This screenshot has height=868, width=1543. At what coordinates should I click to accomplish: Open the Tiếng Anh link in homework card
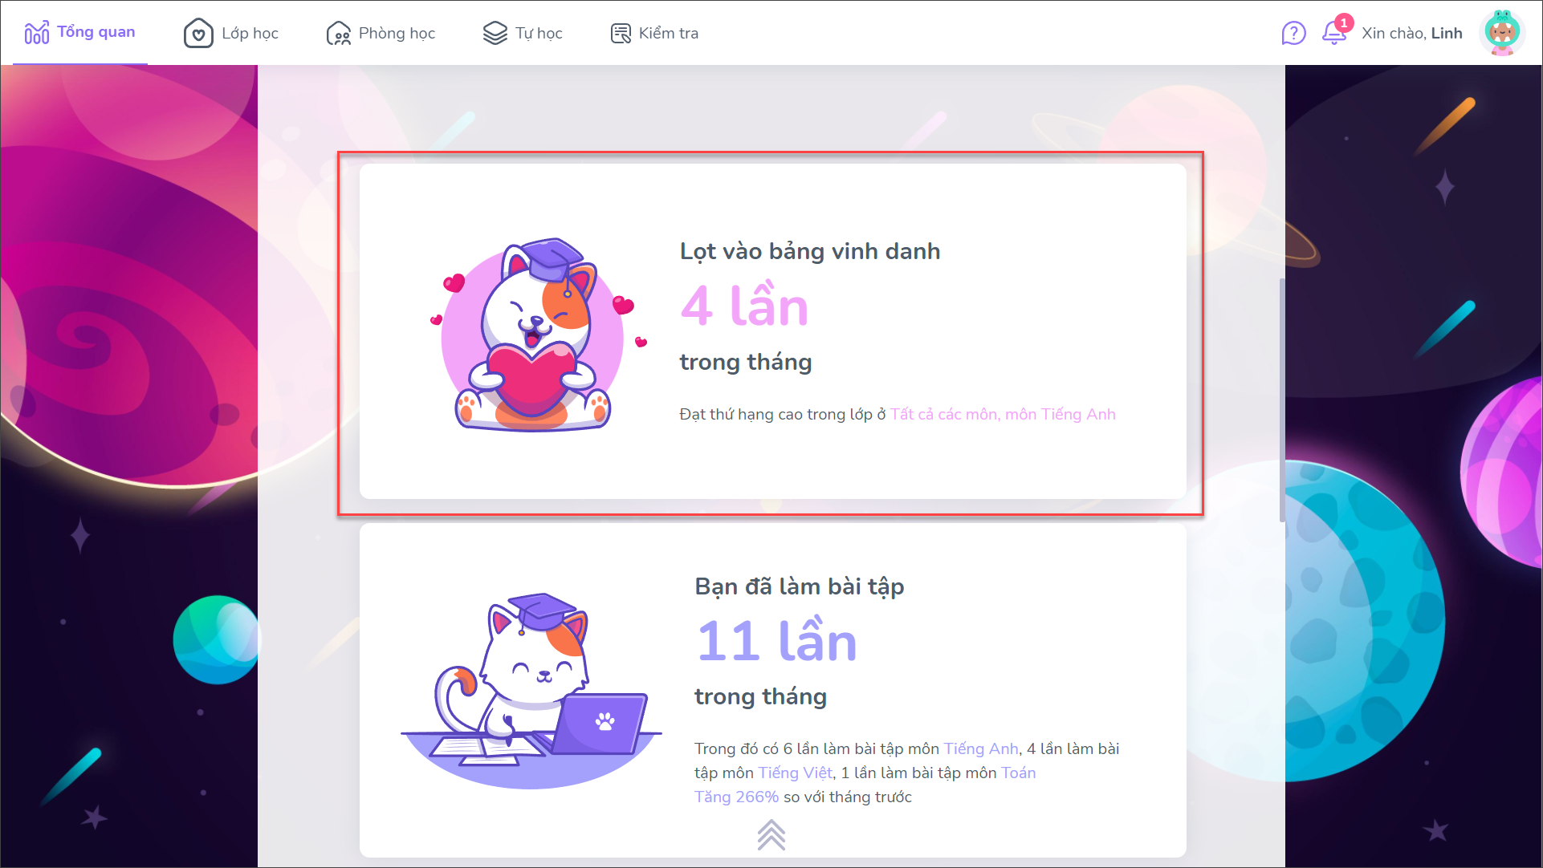click(x=981, y=748)
